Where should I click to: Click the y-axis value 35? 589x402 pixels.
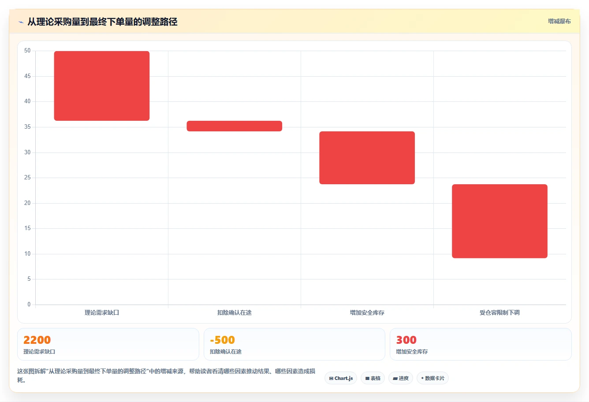tap(27, 127)
